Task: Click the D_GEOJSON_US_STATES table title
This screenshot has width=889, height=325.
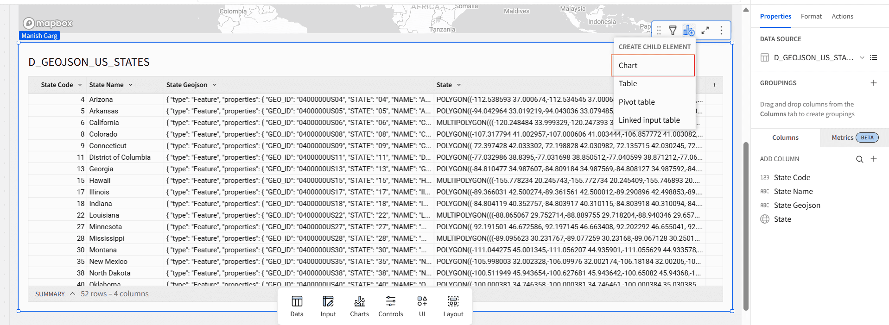Action: tap(89, 62)
